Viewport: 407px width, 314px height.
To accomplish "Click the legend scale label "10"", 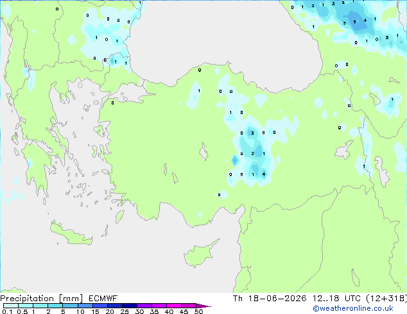I will click(80, 311).
